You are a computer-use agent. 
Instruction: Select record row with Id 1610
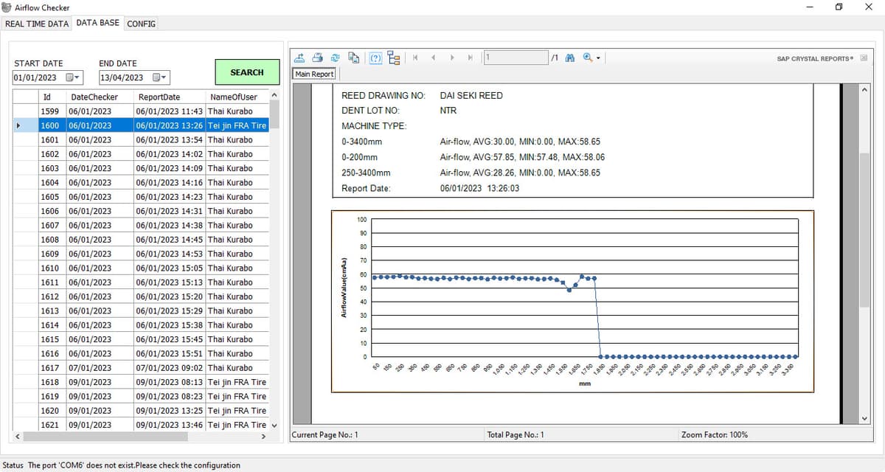pos(153,268)
